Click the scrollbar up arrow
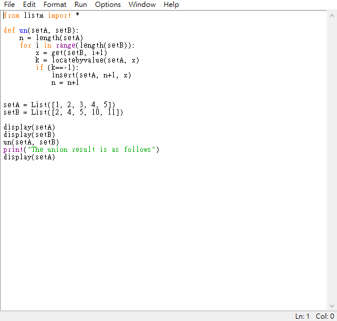The width and height of the screenshot is (337, 321). tap(332, 15)
